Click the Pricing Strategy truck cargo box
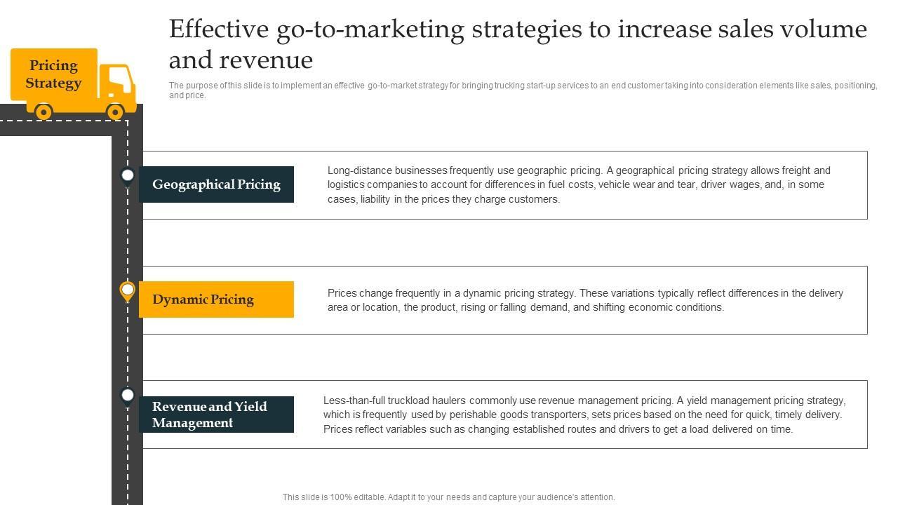 (53, 74)
